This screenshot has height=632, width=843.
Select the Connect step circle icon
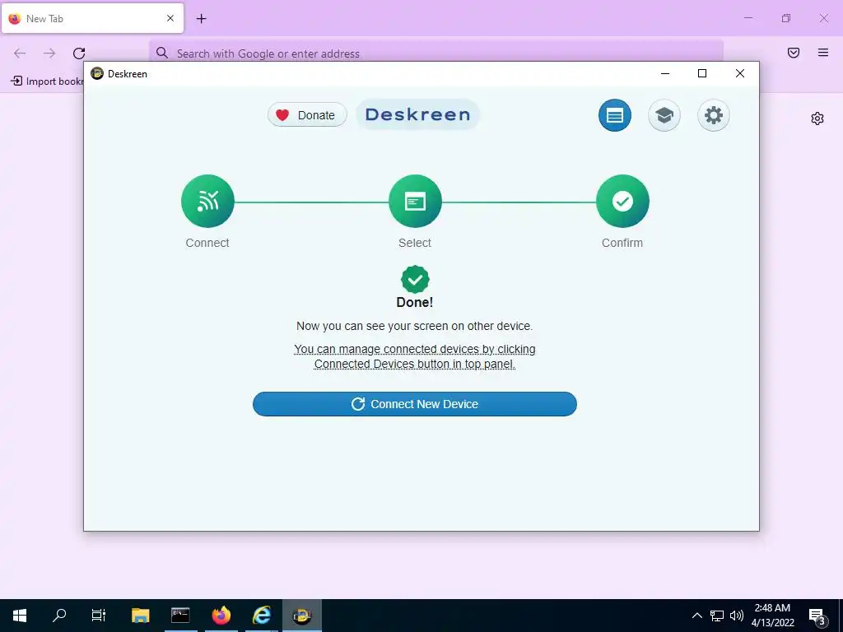[207, 201]
